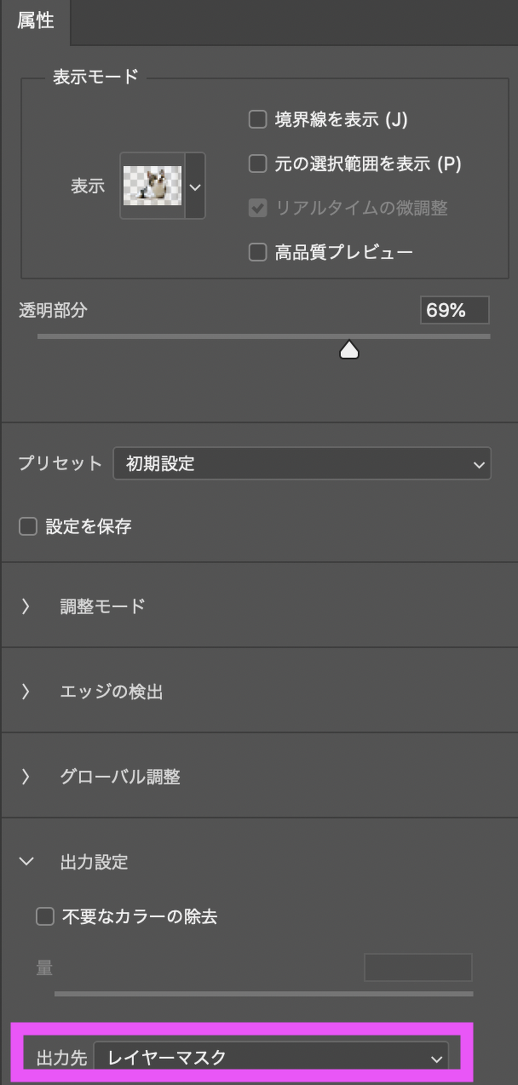
Task: Click the 表示 view mode thumbnail
Action: tap(153, 186)
